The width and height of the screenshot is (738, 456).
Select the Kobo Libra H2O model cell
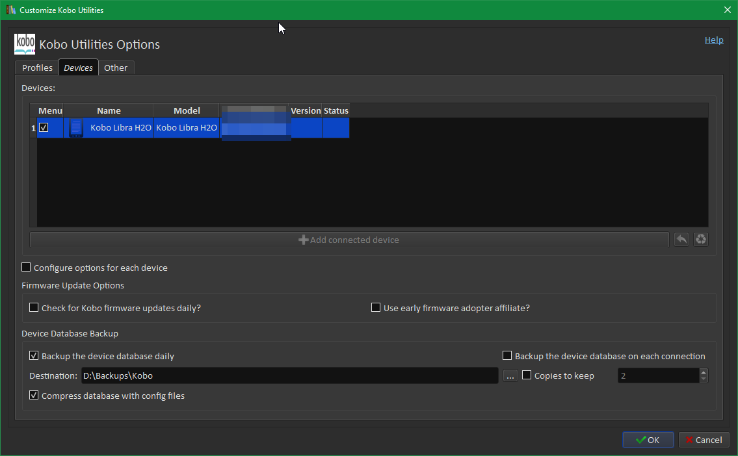[187, 128]
